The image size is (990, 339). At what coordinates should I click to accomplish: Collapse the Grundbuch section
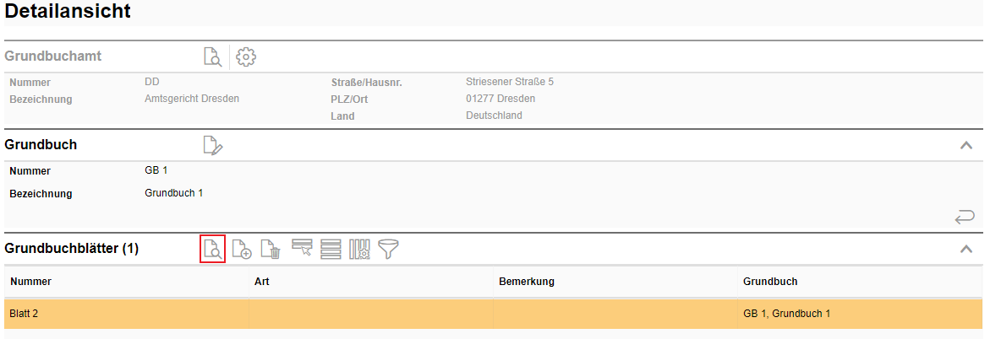click(x=966, y=145)
